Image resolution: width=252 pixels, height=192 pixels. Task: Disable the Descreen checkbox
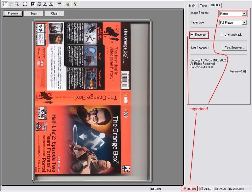point(192,34)
